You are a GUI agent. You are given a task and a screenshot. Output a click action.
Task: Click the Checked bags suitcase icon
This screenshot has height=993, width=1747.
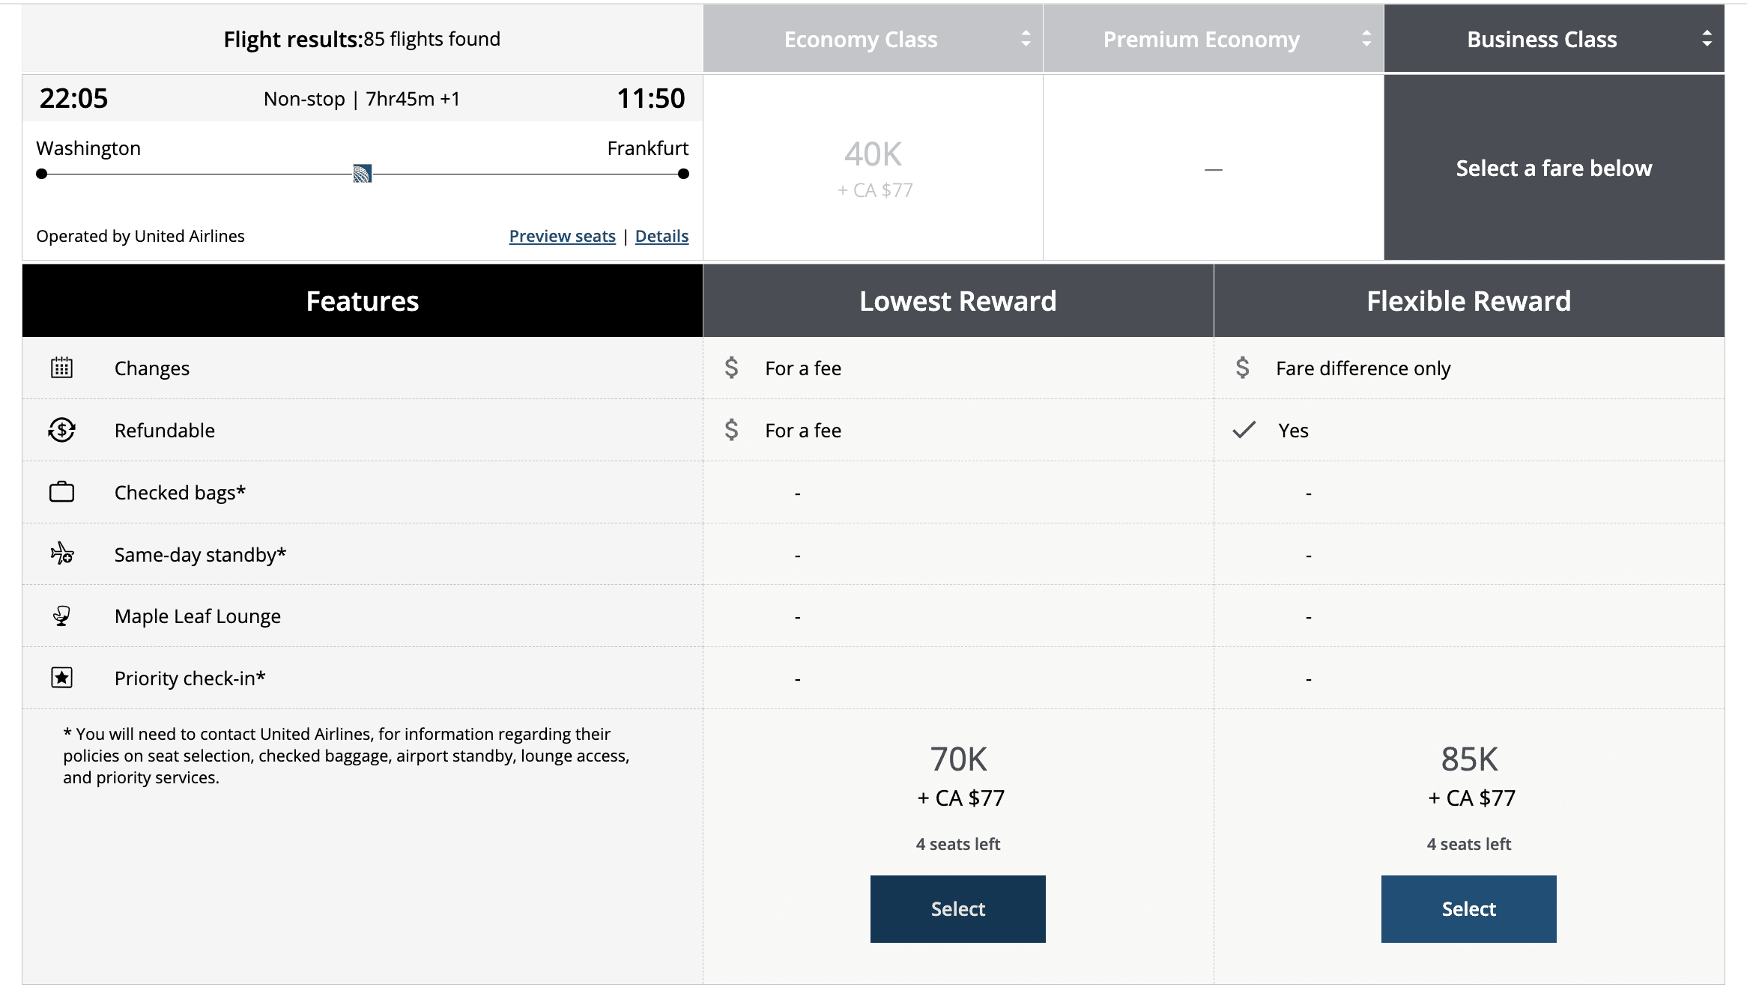pos(61,492)
